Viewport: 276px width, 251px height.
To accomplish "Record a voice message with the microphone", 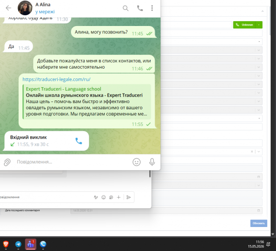I will pos(152,162).
